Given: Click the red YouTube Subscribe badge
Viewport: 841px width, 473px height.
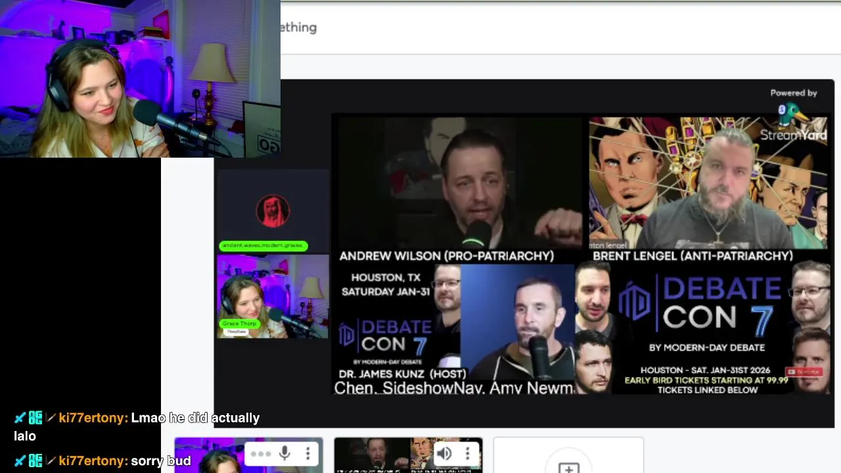Looking at the screenshot, I should click(x=805, y=372).
